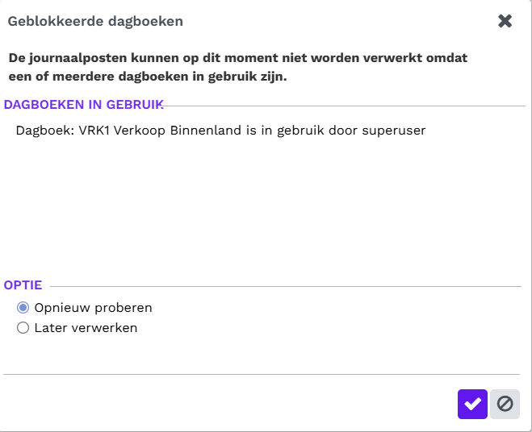
Task: Select the Later verwerken radio button
Action: tap(23, 328)
